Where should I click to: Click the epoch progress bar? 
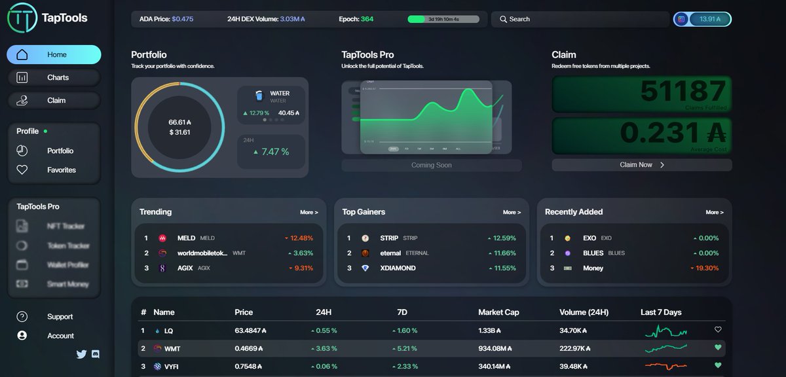pyautogui.click(x=443, y=19)
